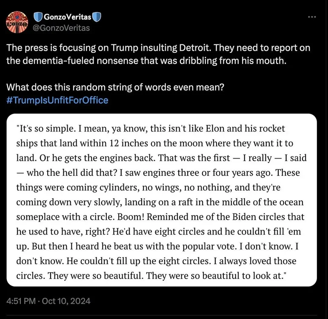Click the 4:51 PM timestamp
The image size is (328, 319).
pos(21,301)
